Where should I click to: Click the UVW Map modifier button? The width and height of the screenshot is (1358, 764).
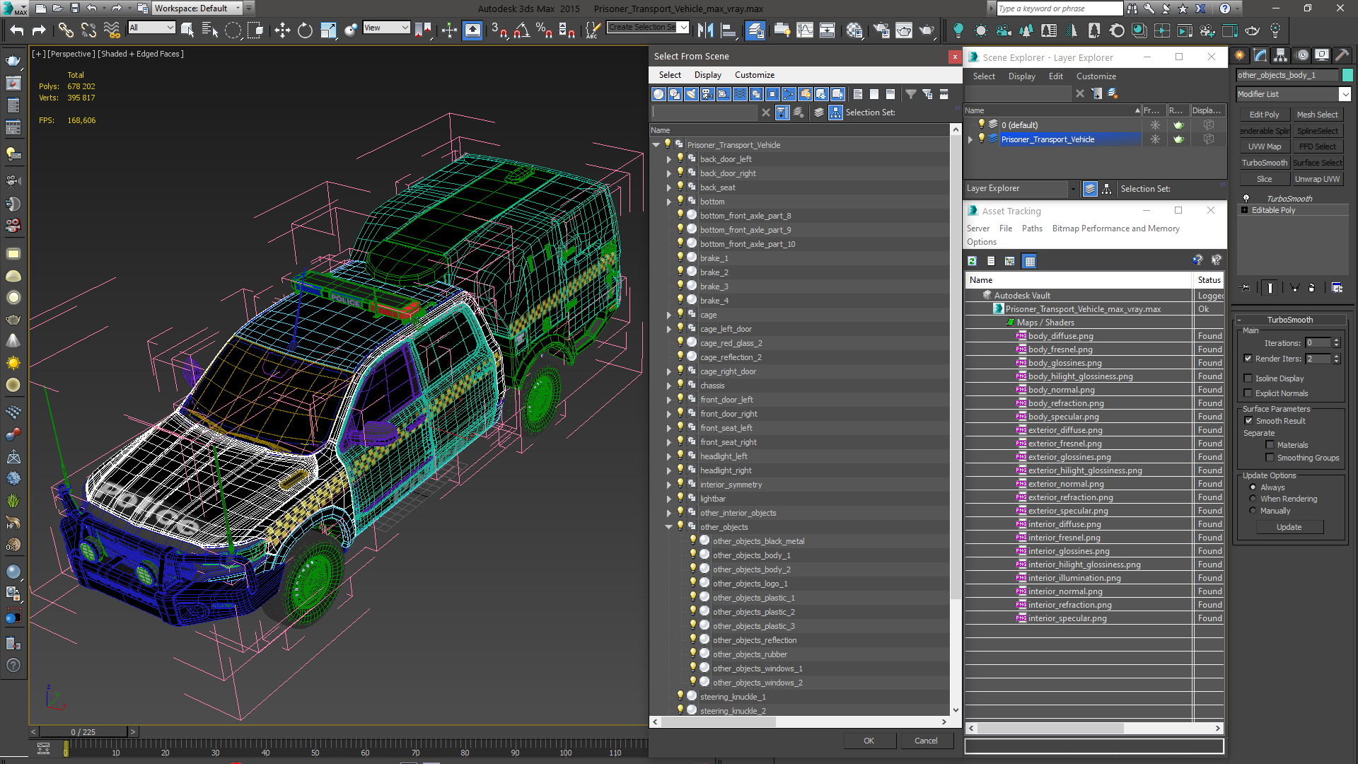click(x=1264, y=146)
